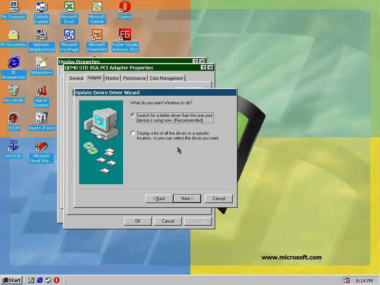Close the Display Properties window
This screenshot has width=380, height=285.
[x=202, y=61]
